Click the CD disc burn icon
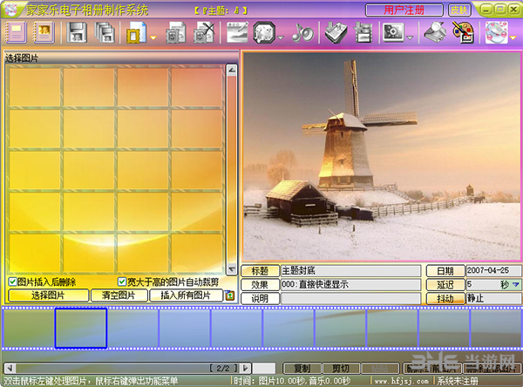Screen dimensions: 523x387 pos(496,32)
